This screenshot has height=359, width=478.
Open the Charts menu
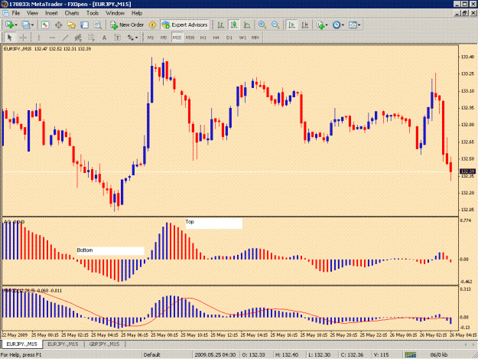72,13
